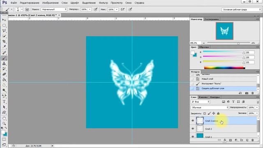Toggle layer filtering switch
This screenshot has width=263, height=148.
[258, 102]
